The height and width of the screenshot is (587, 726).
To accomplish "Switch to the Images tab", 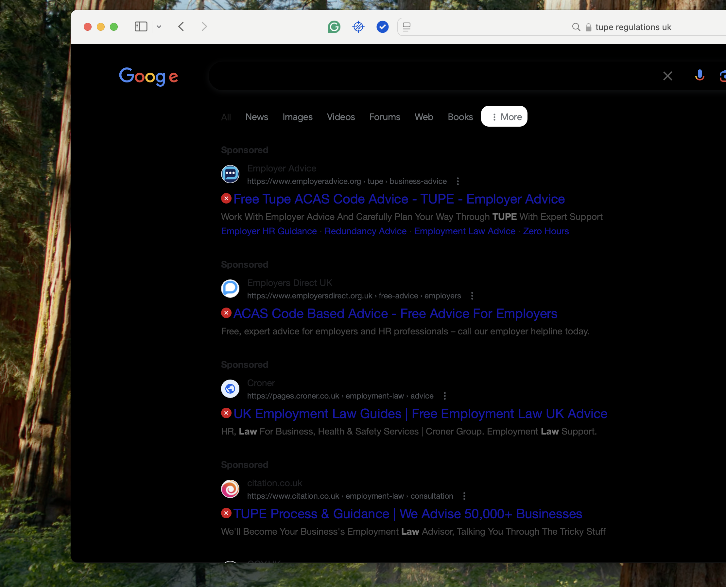I will point(297,117).
